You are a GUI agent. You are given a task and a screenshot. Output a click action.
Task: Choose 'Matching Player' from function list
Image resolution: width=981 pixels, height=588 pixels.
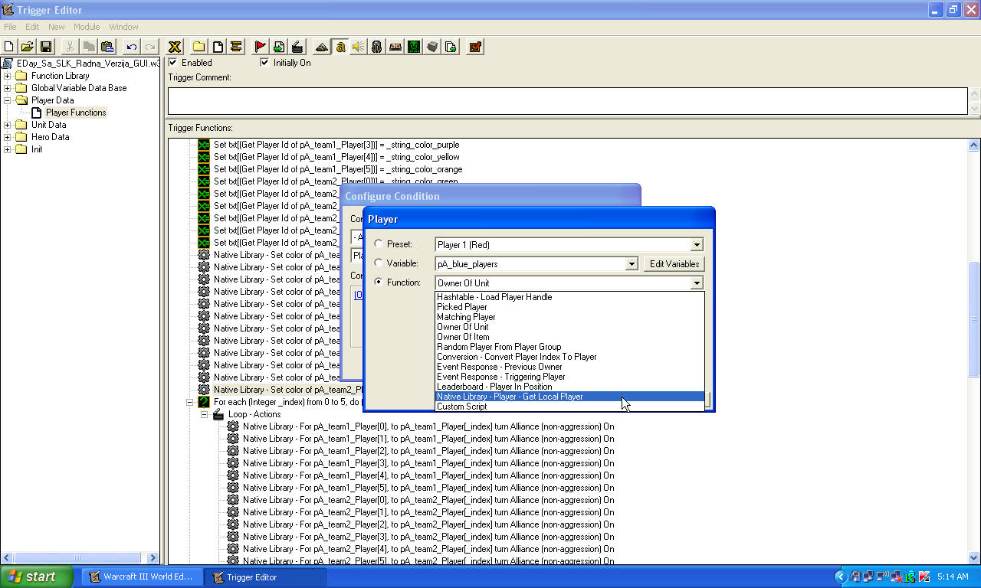pyautogui.click(x=569, y=317)
